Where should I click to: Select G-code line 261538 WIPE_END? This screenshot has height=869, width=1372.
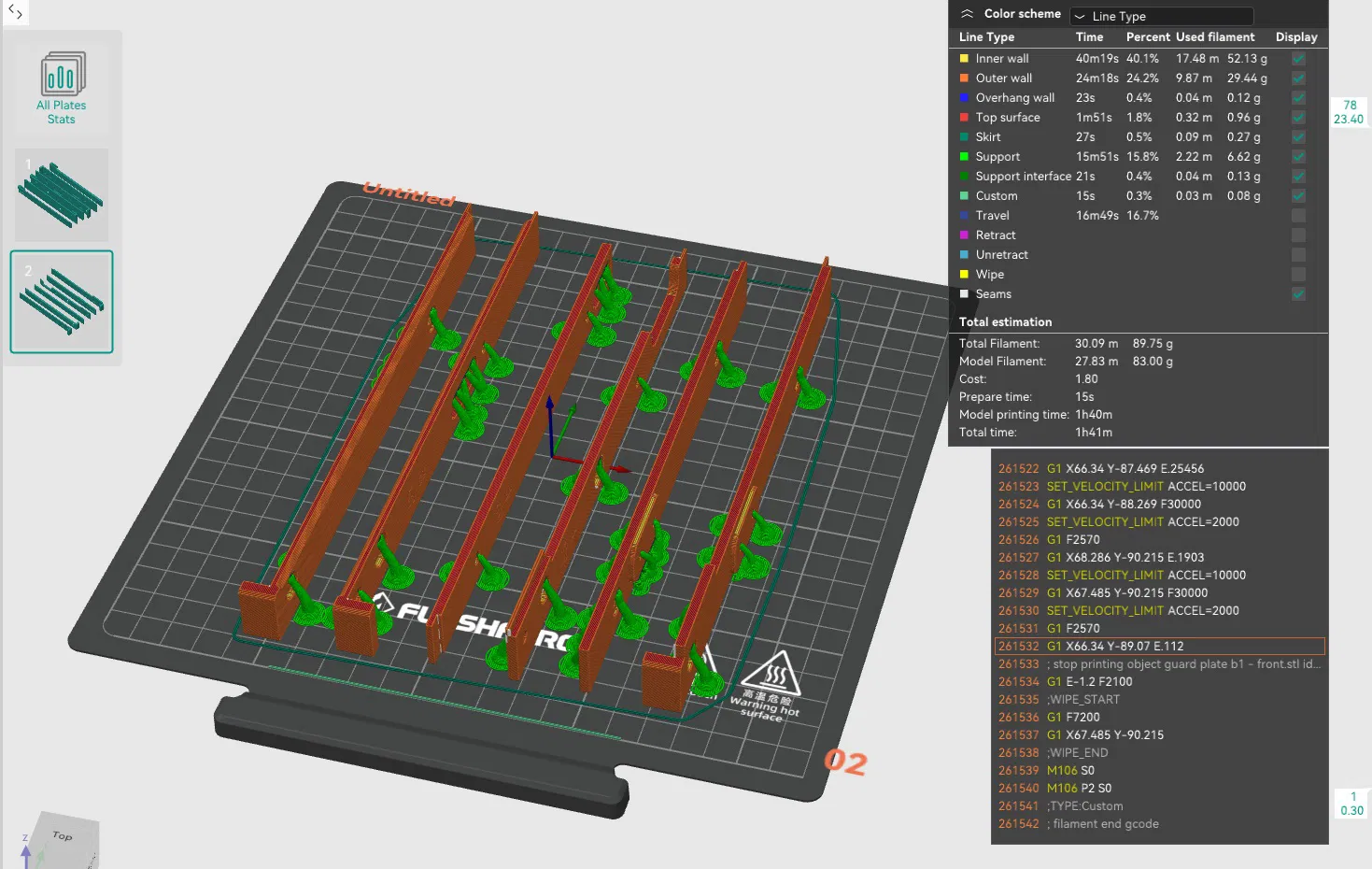[1160, 753]
